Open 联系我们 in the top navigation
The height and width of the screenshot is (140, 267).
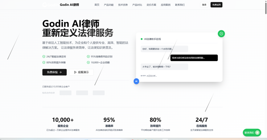pyautogui.click(x=180, y=5)
